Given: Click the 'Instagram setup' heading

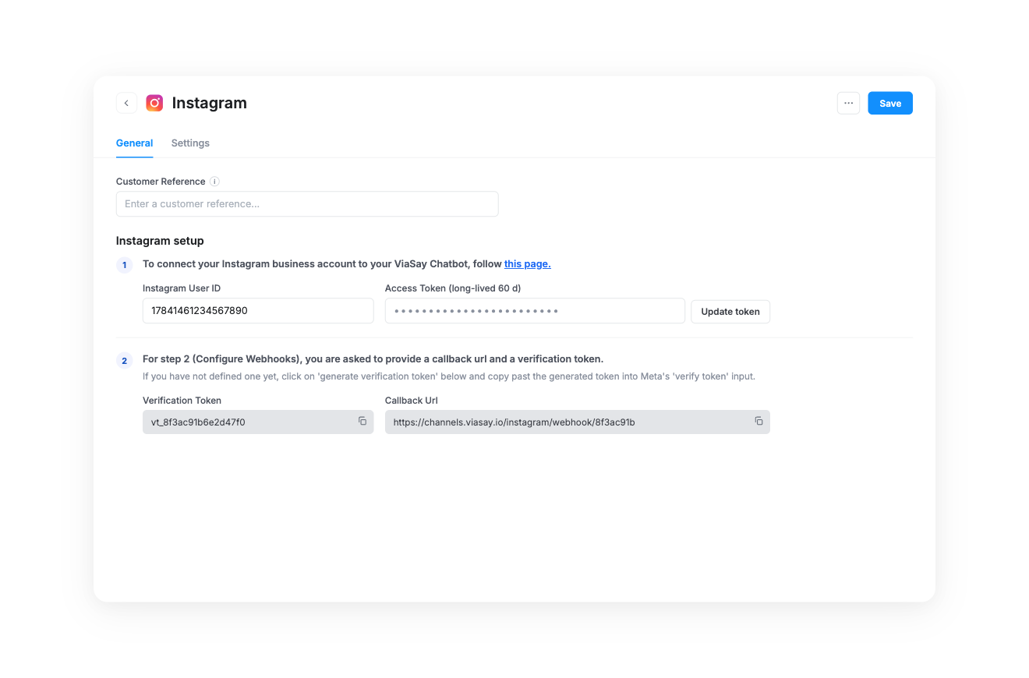Looking at the screenshot, I should point(160,241).
